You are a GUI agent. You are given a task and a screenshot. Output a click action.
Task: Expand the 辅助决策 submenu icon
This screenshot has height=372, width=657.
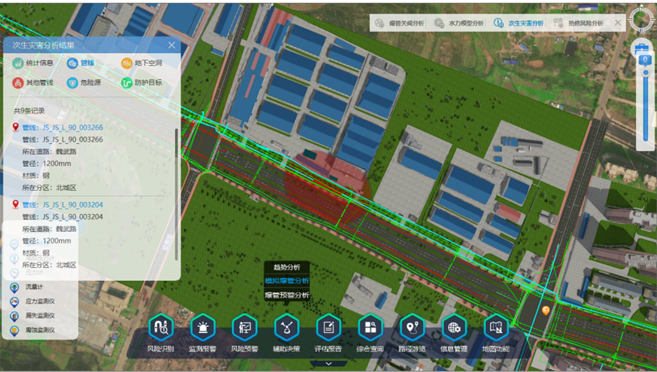point(286,329)
